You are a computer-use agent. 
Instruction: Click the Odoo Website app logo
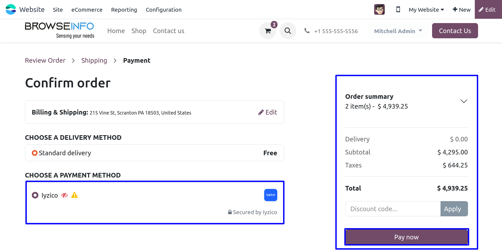pyautogui.click(x=11, y=10)
